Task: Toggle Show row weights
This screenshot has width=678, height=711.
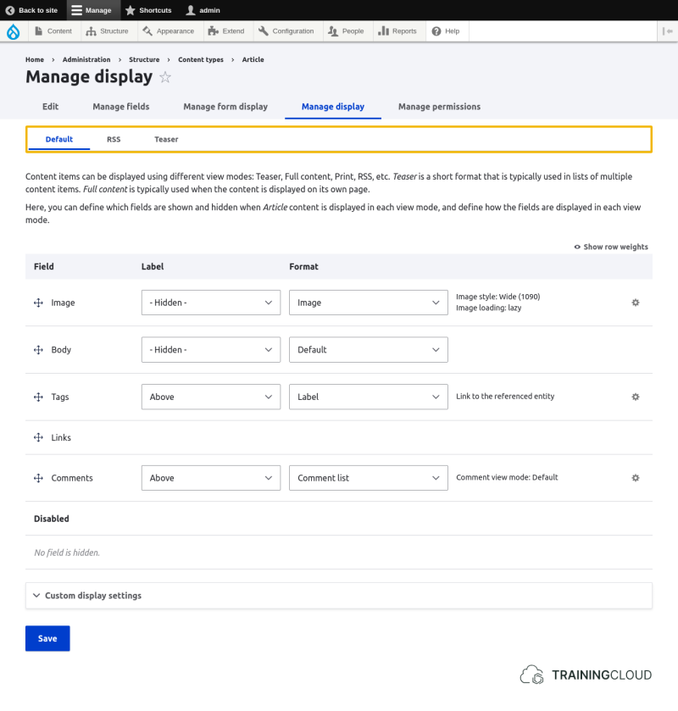Action: (x=611, y=247)
